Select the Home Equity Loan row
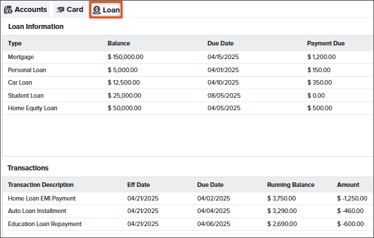374x238 pixels. [188, 108]
